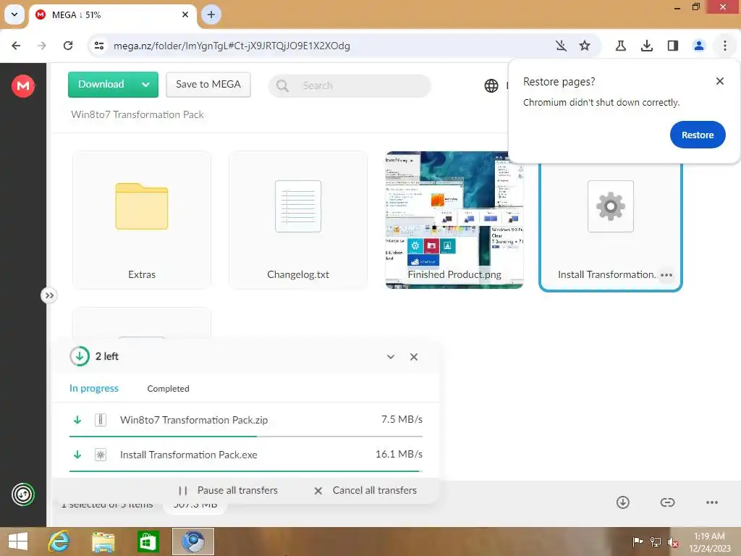
Task: Open the tab search dropdown arrow
Action: tap(14, 14)
